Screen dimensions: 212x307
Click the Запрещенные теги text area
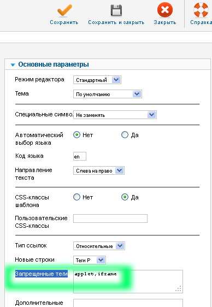click(x=128, y=281)
